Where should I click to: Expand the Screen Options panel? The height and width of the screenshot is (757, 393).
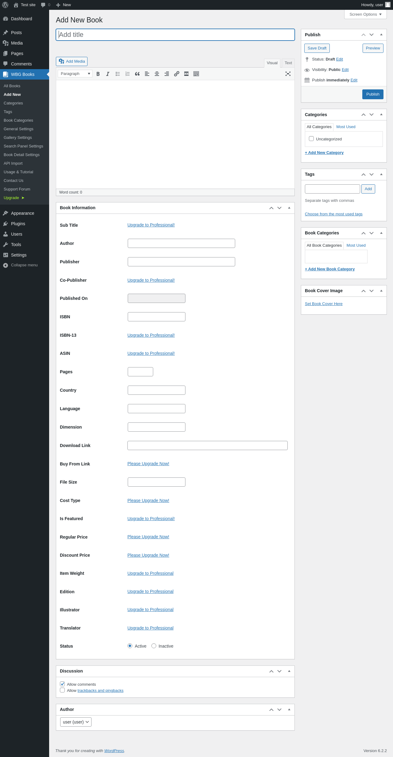(365, 14)
